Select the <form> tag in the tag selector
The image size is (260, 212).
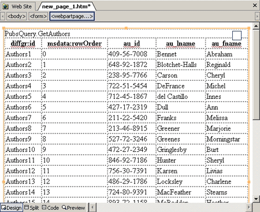click(38, 16)
